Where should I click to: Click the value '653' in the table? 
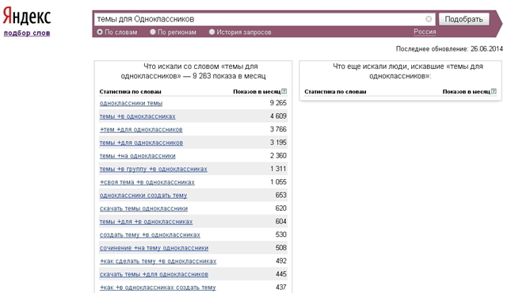point(281,195)
